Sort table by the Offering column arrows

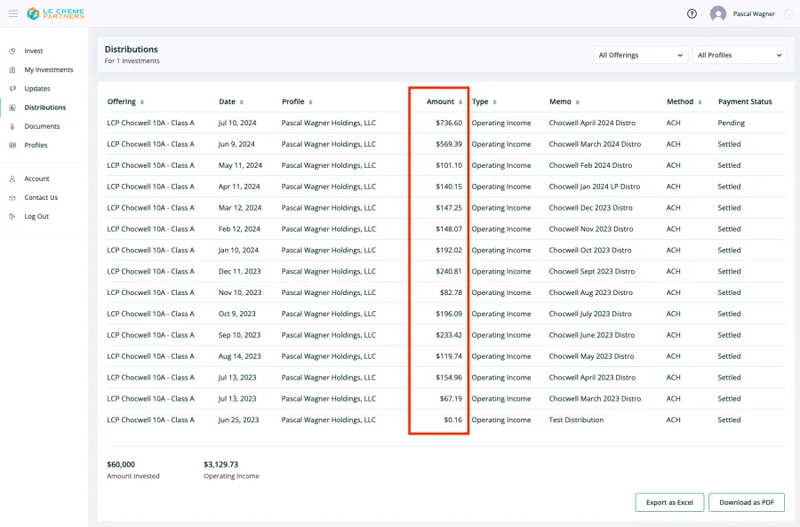(x=142, y=102)
